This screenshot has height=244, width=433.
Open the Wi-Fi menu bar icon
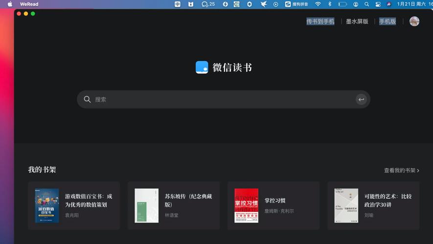(x=318, y=4)
